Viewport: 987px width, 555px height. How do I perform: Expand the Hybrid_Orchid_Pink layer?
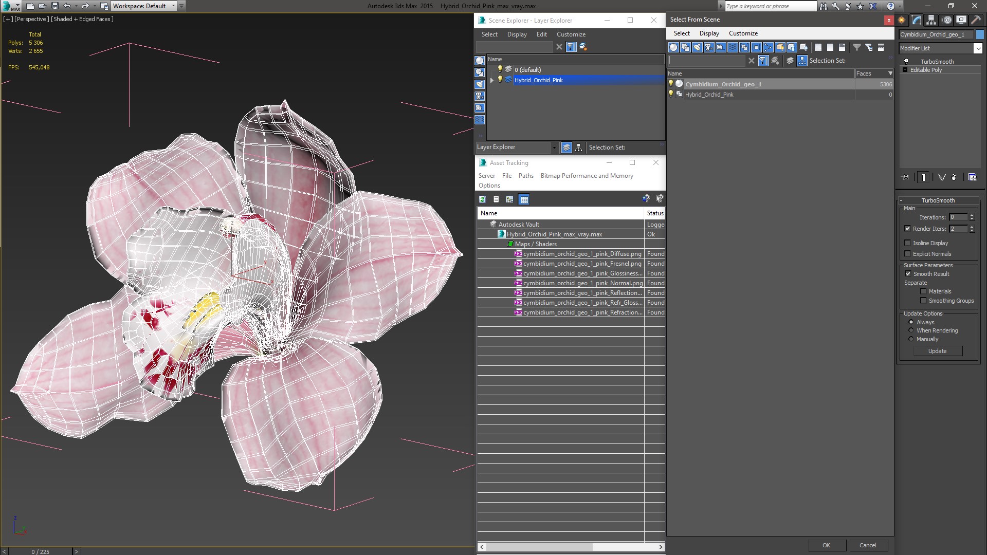click(x=492, y=80)
